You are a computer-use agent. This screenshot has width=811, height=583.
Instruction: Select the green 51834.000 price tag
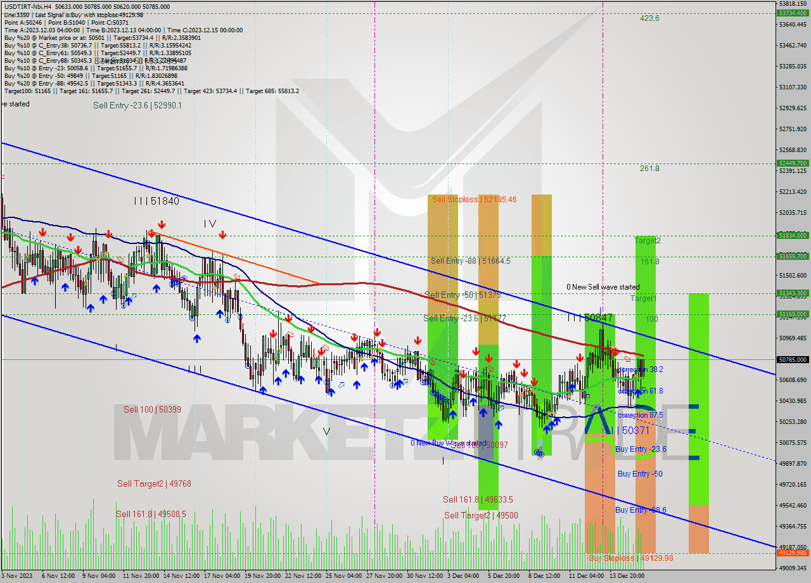point(793,235)
